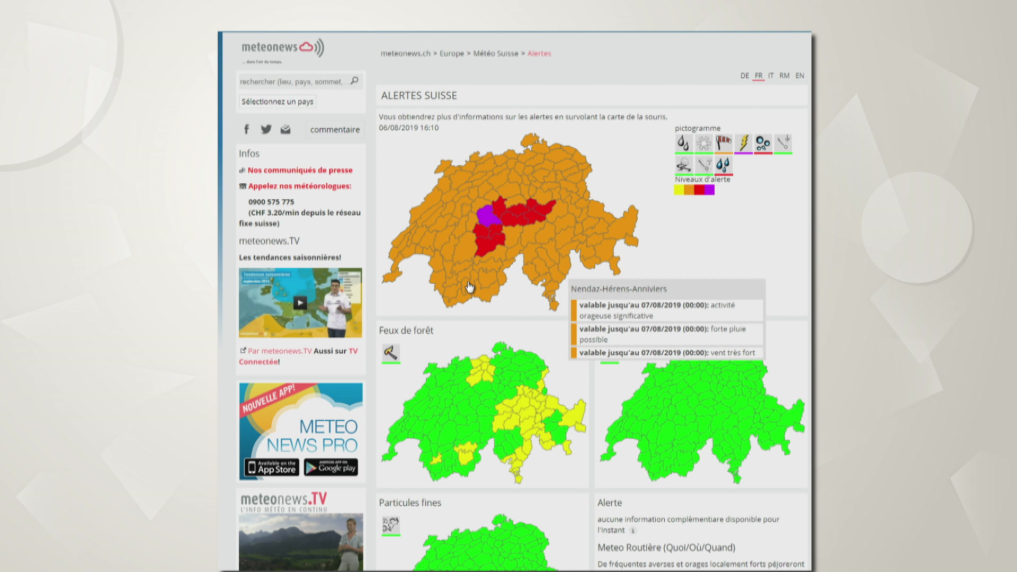Open the Google Play badge
The image size is (1017, 572).
pyautogui.click(x=331, y=467)
